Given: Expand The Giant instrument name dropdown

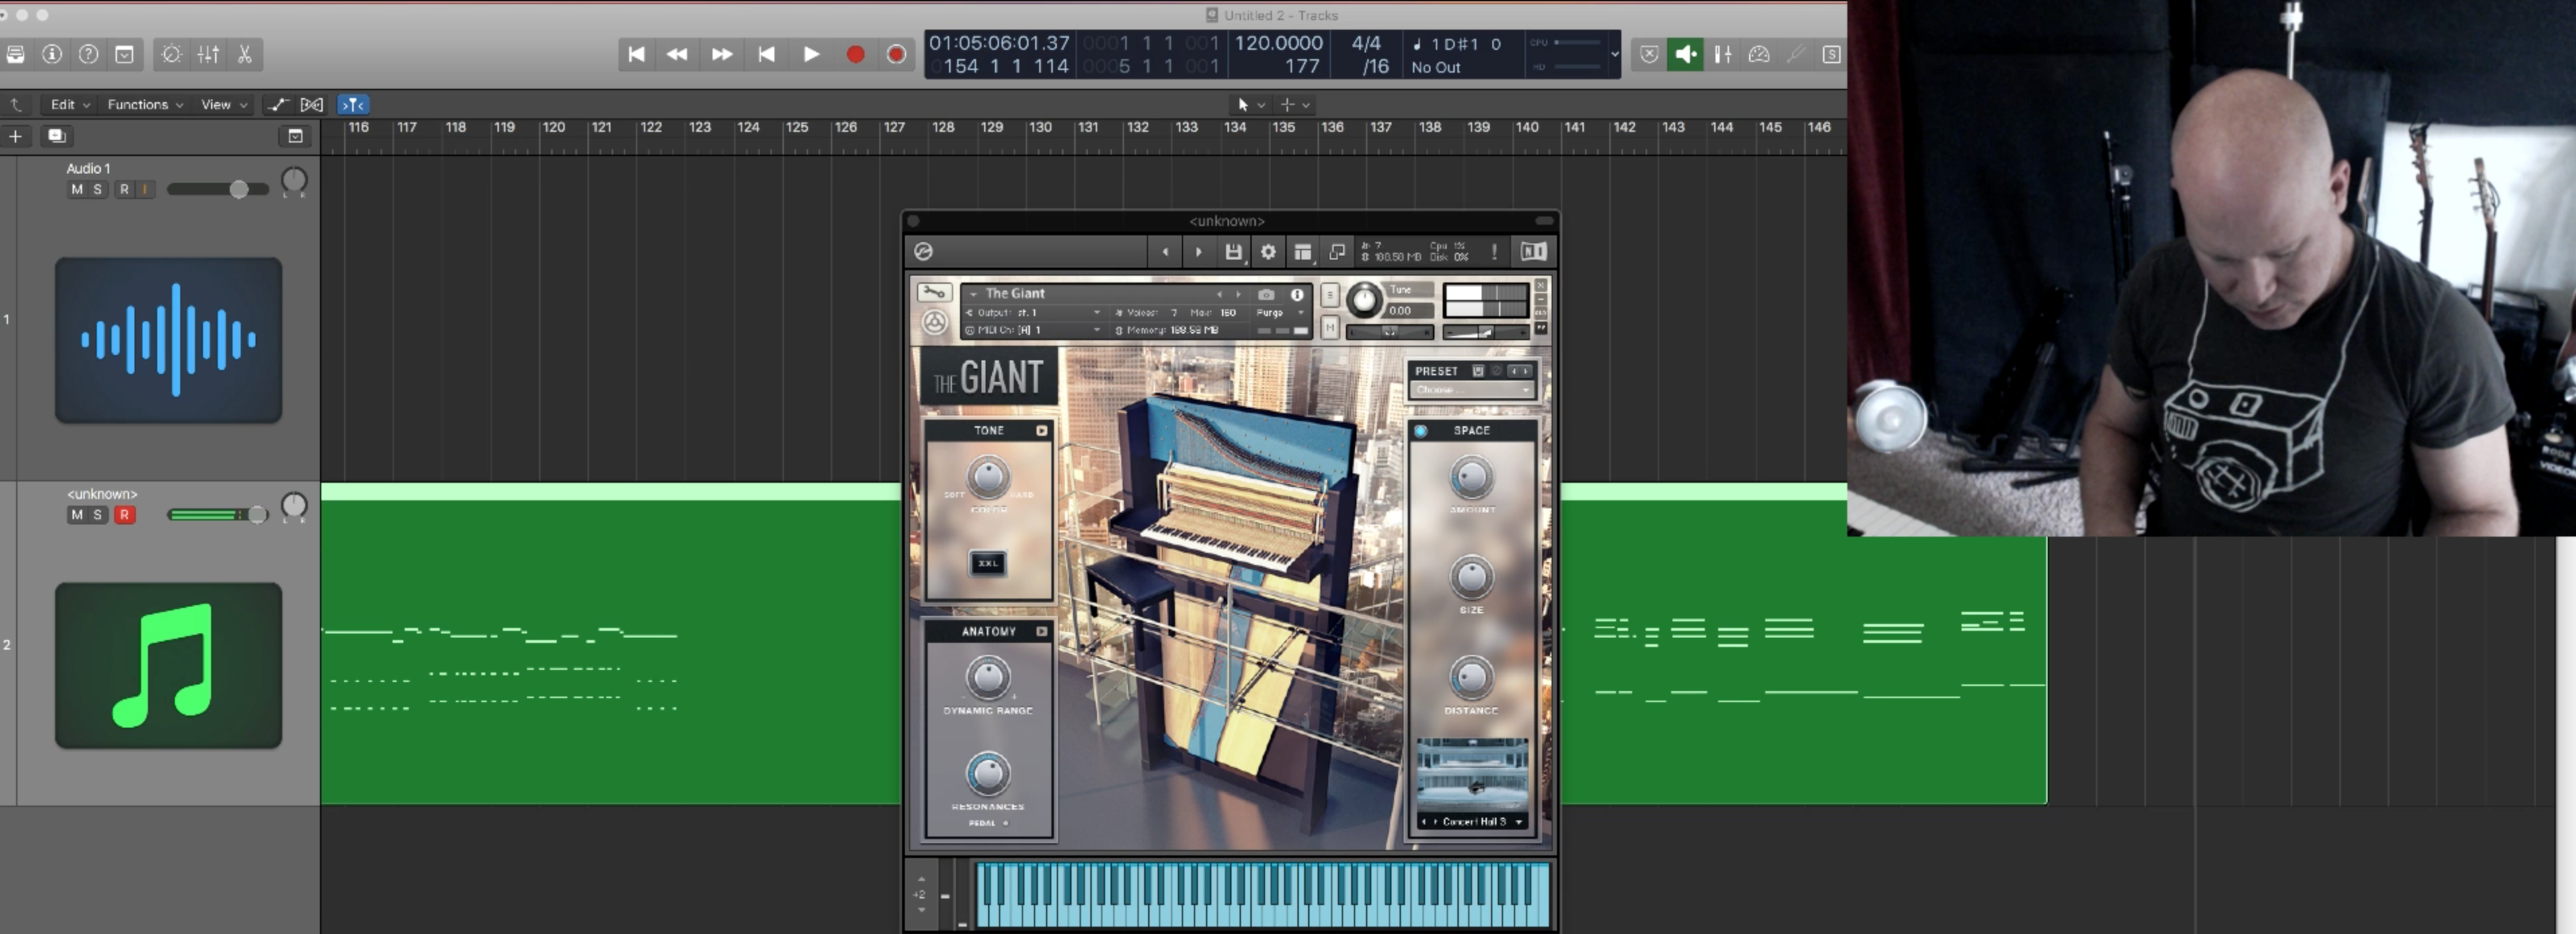Looking at the screenshot, I should [x=973, y=294].
